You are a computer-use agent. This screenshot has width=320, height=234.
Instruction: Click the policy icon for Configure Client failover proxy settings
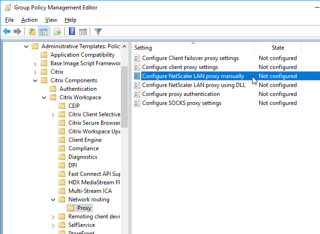tap(137, 58)
